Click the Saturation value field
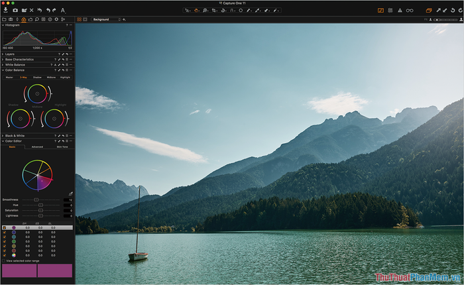The image size is (464, 285). pyautogui.click(x=68, y=210)
